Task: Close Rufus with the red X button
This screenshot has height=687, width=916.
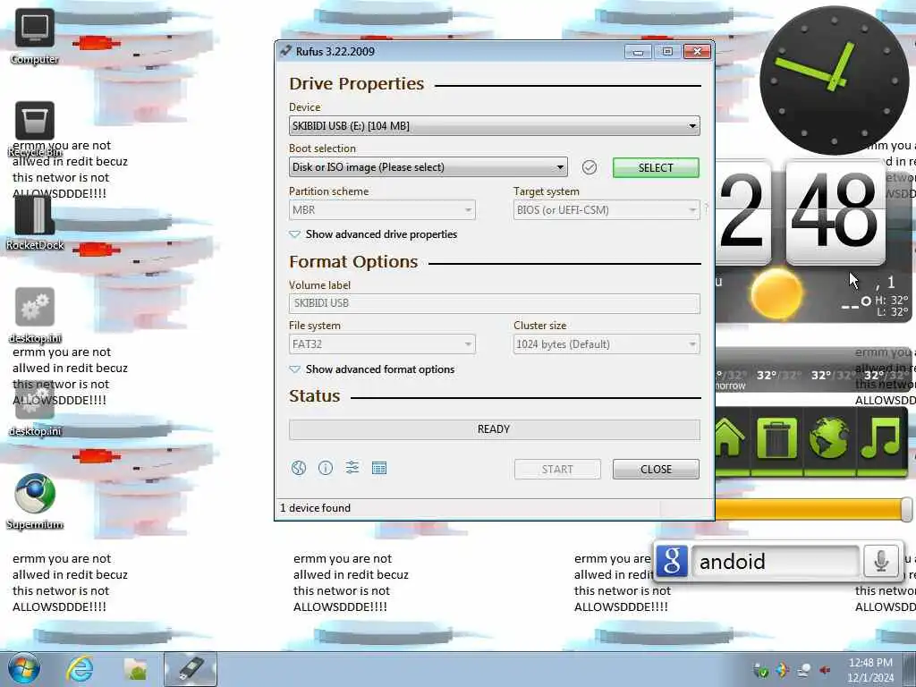Action: [x=697, y=52]
